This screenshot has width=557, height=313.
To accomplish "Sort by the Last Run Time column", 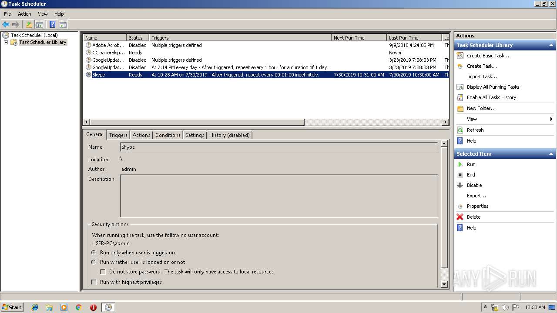I will (x=414, y=38).
